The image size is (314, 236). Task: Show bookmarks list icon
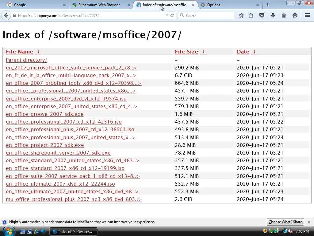251,15
